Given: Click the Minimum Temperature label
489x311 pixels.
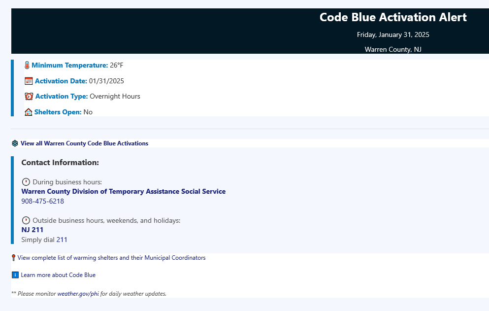Looking at the screenshot, I should [69, 65].
